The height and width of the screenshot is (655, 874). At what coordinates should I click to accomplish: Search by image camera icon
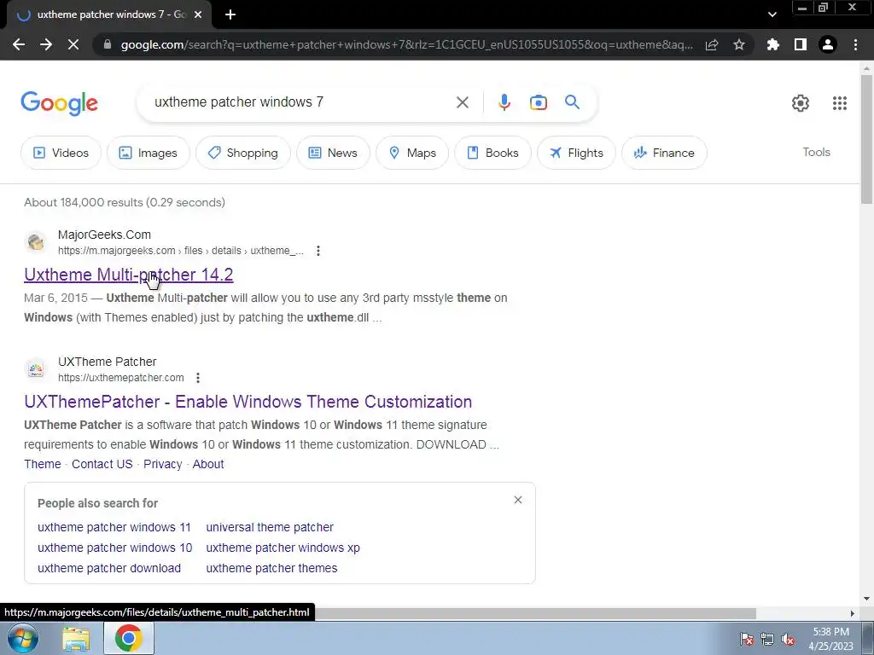[x=539, y=102]
